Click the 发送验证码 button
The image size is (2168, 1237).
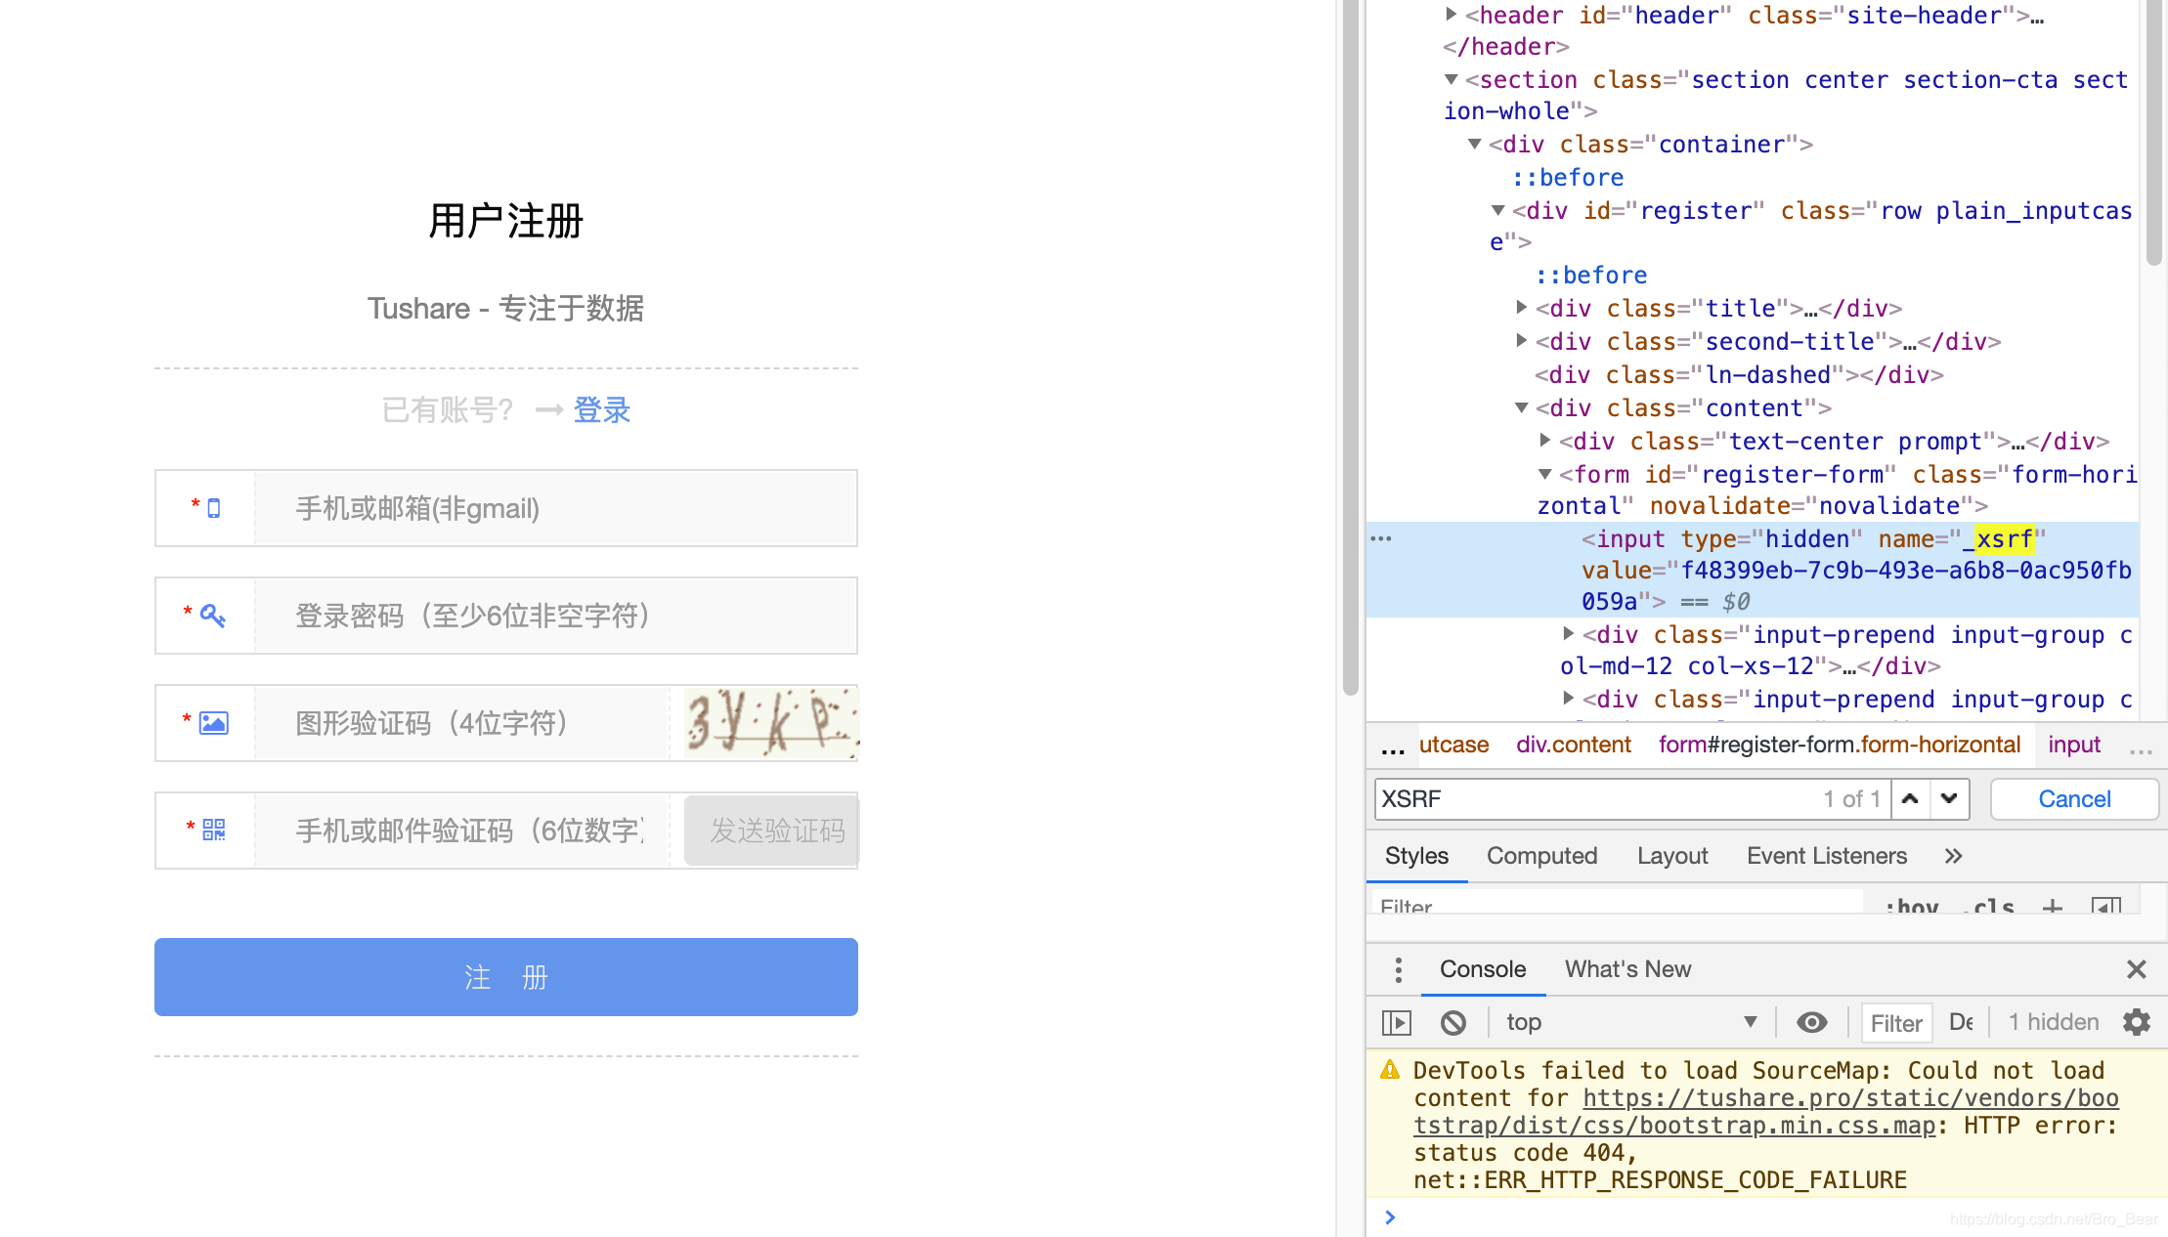(771, 831)
